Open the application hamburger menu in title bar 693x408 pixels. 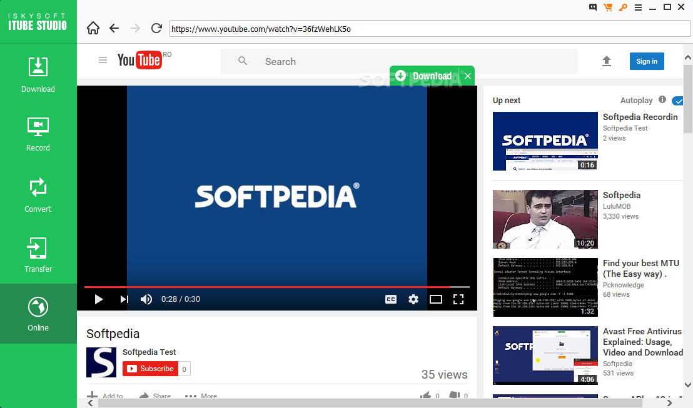(638, 7)
